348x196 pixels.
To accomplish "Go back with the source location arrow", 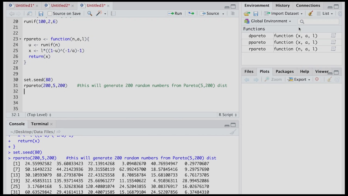I will pyautogui.click(x=12, y=13).
